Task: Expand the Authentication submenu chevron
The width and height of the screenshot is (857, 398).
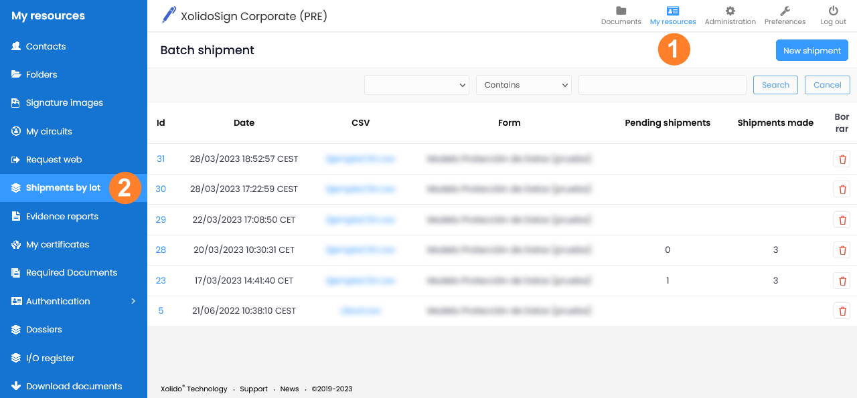Action: pyautogui.click(x=133, y=301)
